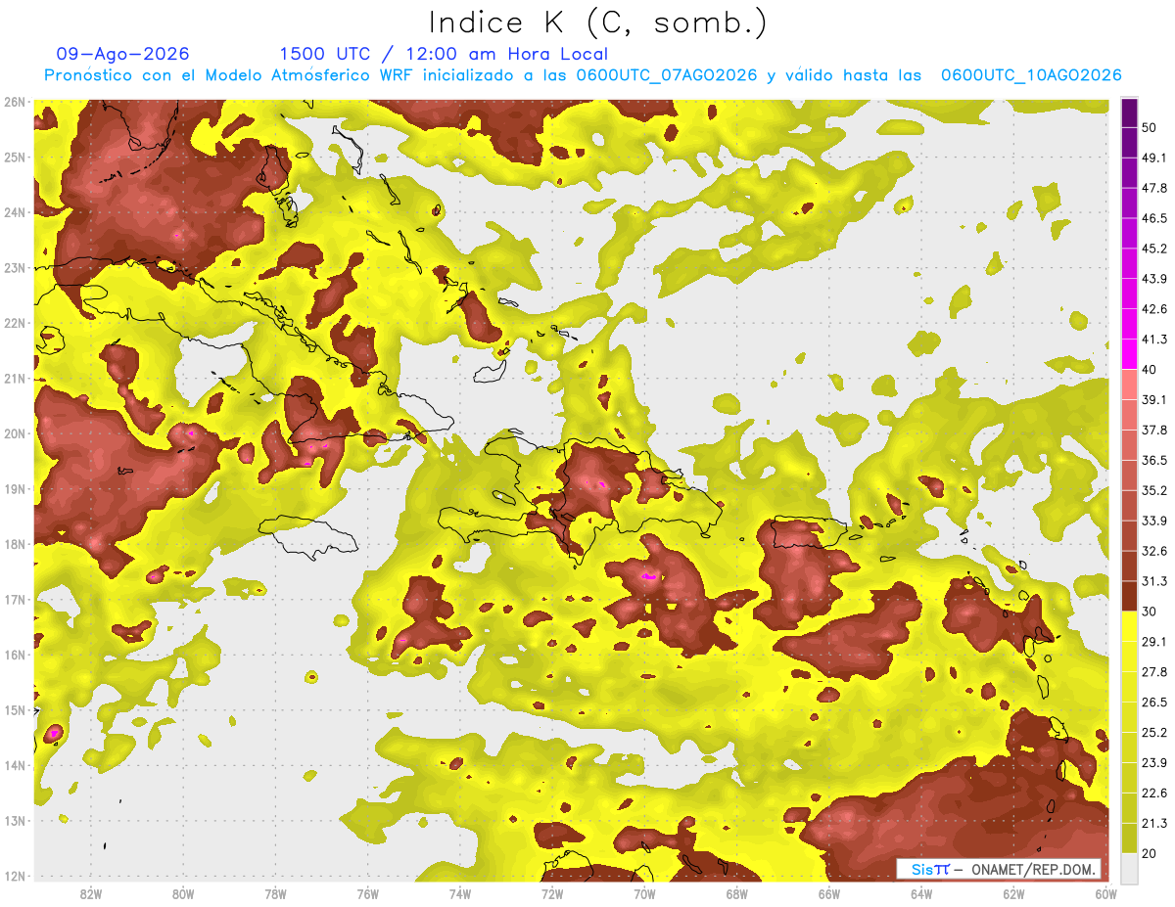Click the "22.6" colorbar value

[1153, 793]
